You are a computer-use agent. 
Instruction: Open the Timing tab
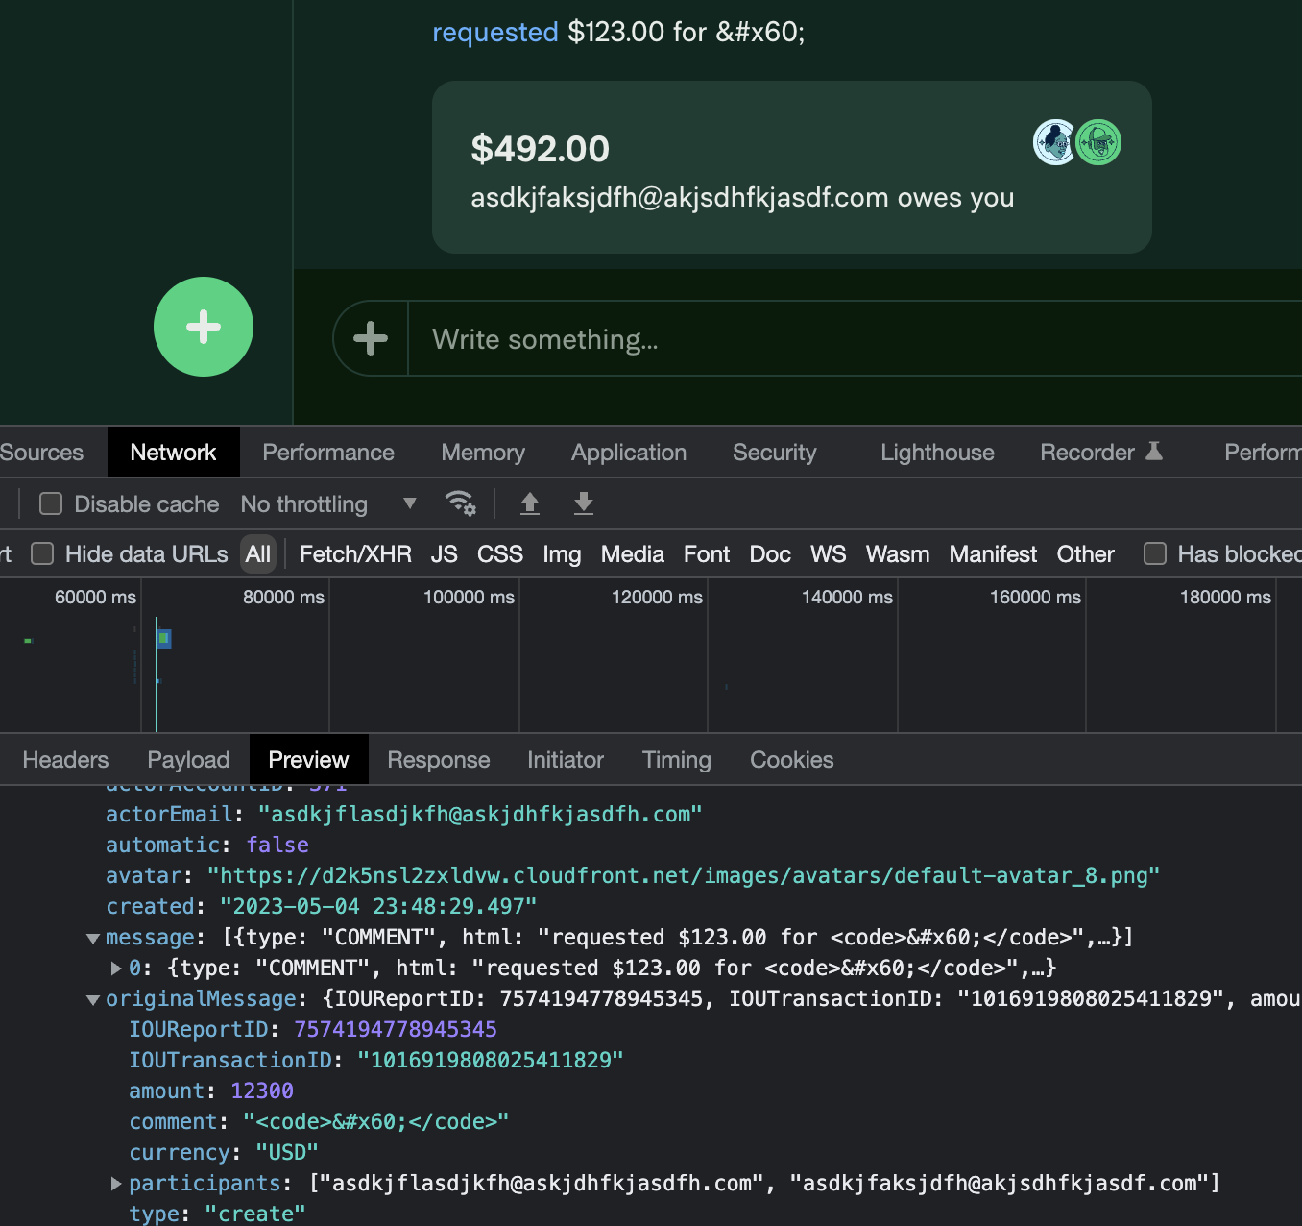tap(677, 759)
